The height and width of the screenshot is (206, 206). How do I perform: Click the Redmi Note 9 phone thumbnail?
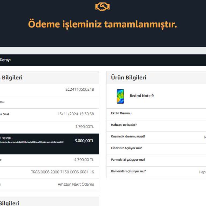point(120,96)
